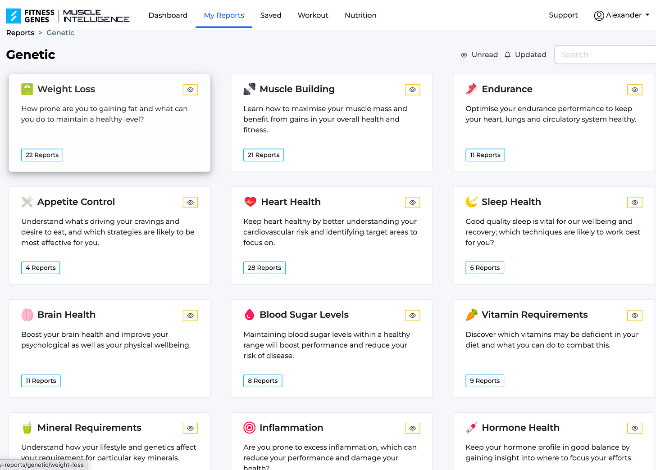Open the Support link
The height and width of the screenshot is (470, 656).
pos(563,15)
